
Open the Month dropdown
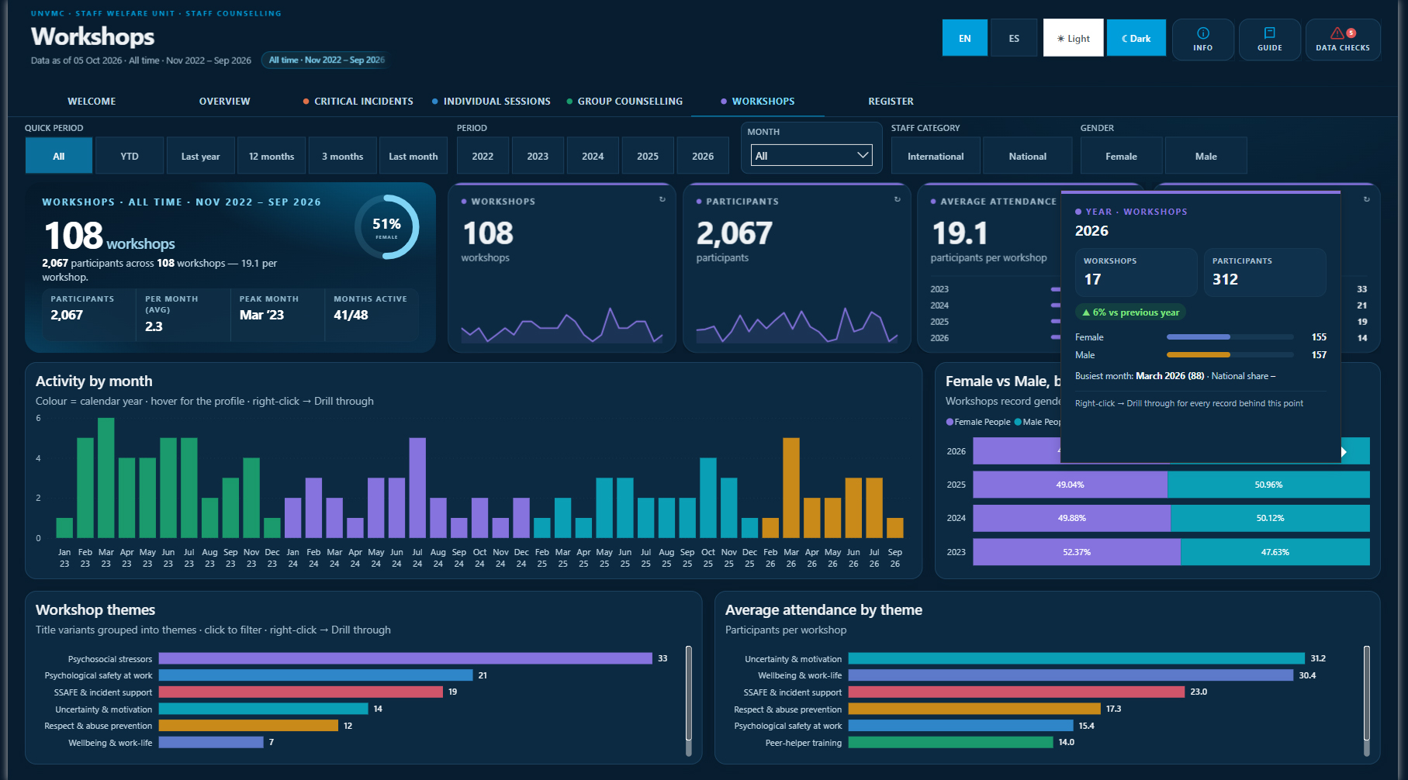click(811, 156)
